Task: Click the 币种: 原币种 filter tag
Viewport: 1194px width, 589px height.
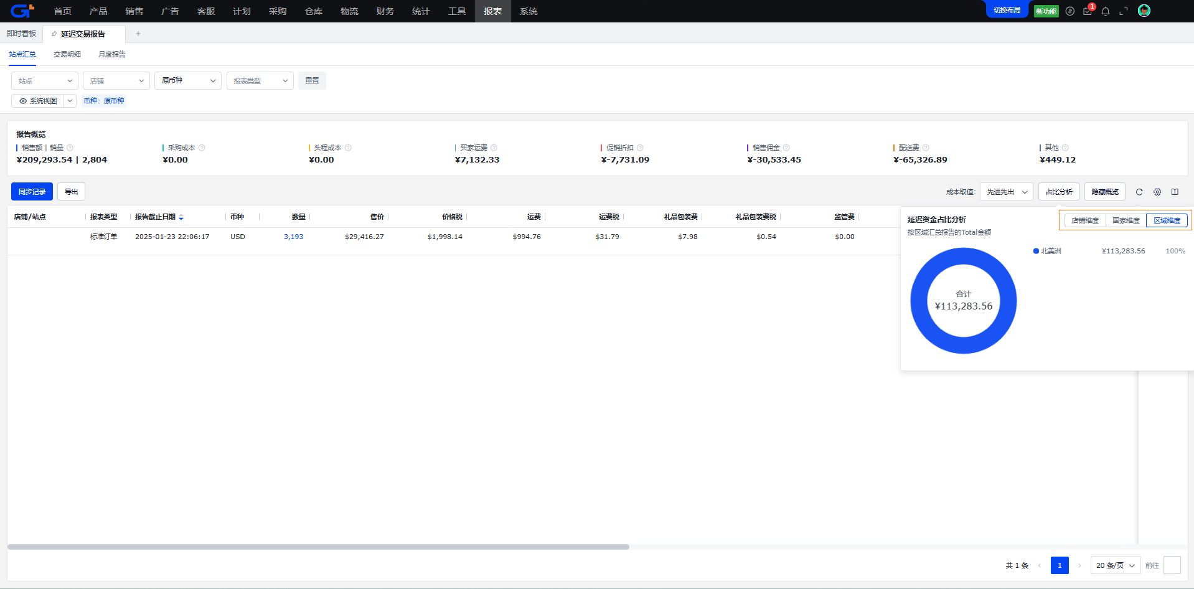Action: pos(104,101)
